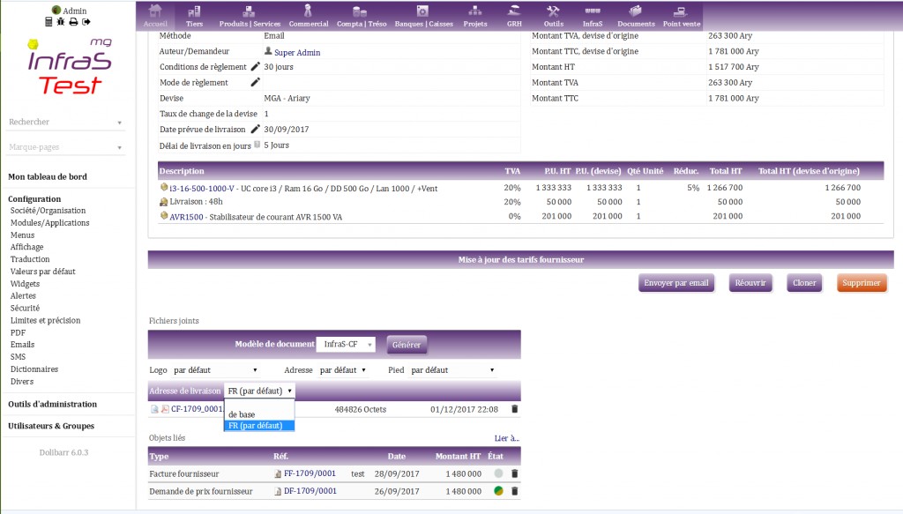903x514 pixels.
Task: Open Mon tableau de bord
Action: point(48,176)
